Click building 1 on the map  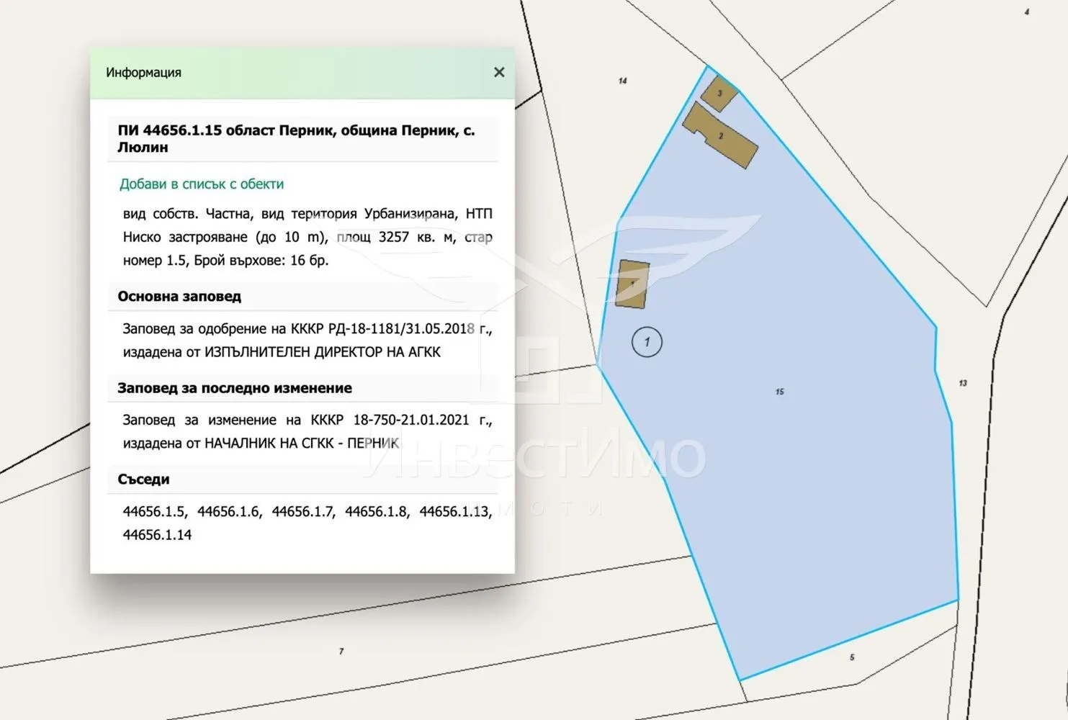[632, 284]
